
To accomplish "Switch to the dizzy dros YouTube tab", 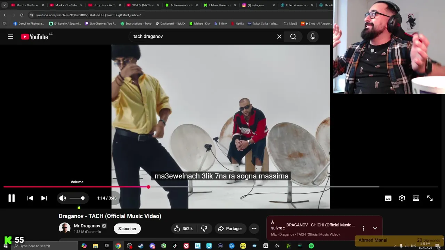I will (104, 5).
